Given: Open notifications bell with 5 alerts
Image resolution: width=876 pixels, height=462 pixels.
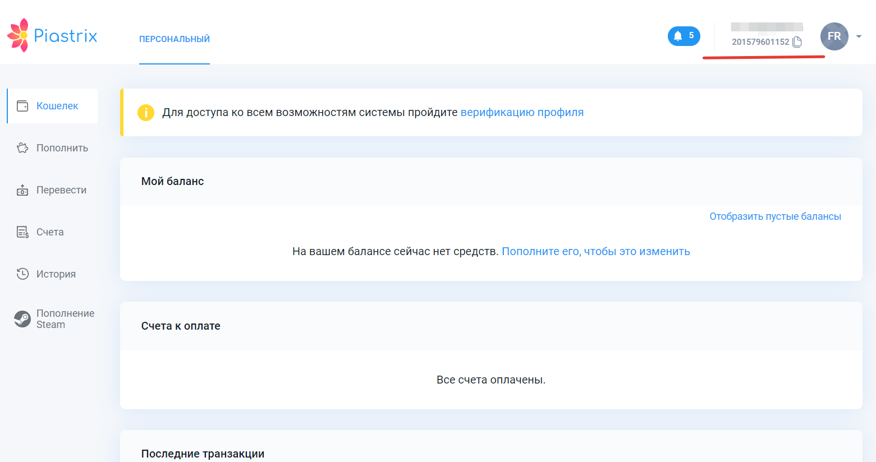Looking at the screenshot, I should coord(684,36).
